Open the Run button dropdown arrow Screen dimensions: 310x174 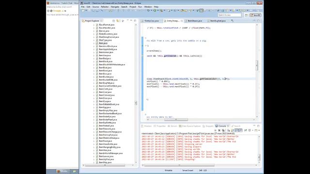pos(157,11)
